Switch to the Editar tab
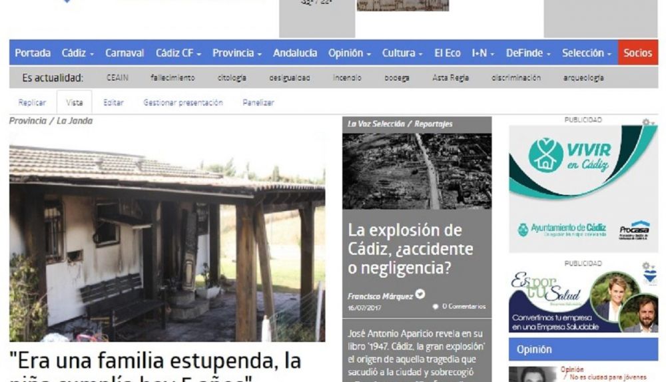 pyautogui.click(x=113, y=103)
